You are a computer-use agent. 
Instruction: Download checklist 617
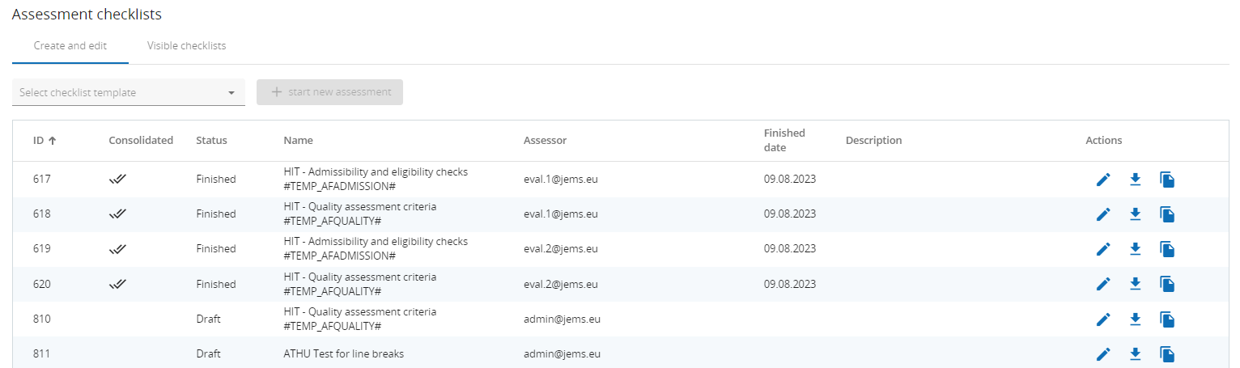pos(1135,180)
